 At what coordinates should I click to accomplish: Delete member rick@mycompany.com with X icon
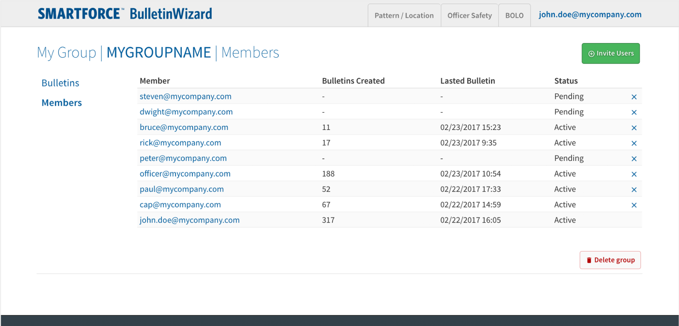[x=634, y=143]
